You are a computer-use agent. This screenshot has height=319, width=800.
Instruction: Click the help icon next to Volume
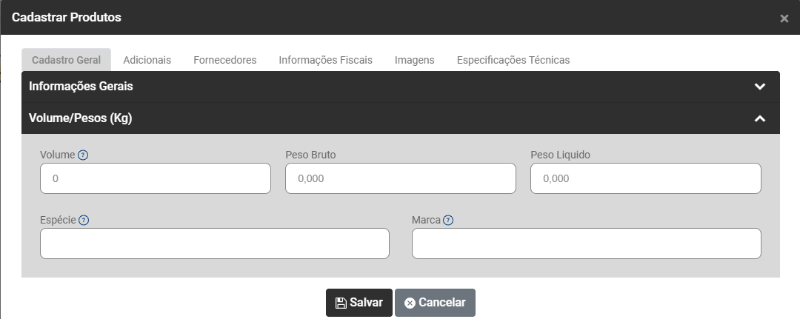(83, 155)
